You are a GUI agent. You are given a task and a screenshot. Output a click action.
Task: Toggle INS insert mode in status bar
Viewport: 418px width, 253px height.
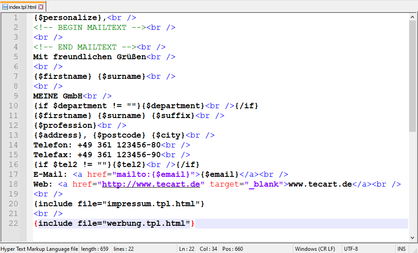[x=402, y=249]
